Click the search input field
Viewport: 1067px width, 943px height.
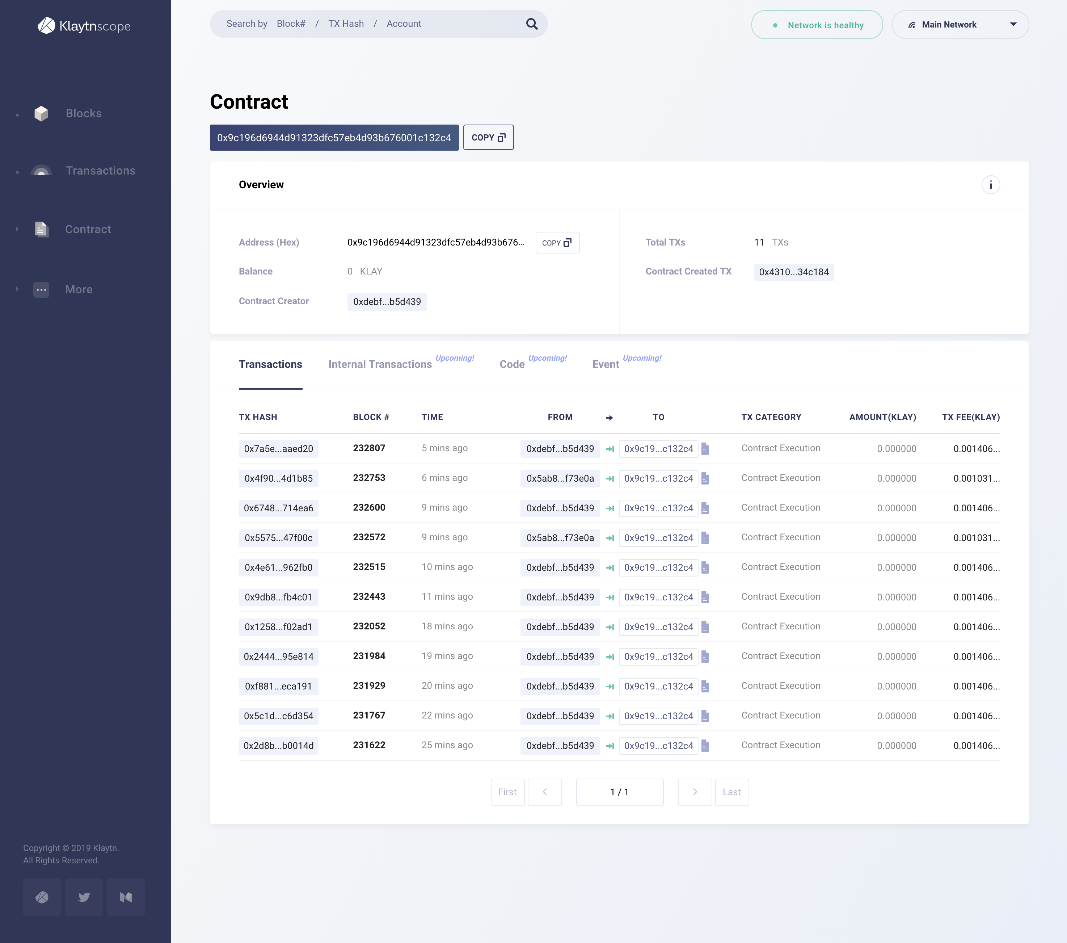click(366, 24)
